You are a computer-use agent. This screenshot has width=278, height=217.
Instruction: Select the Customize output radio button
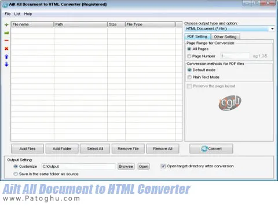[x=16, y=166]
